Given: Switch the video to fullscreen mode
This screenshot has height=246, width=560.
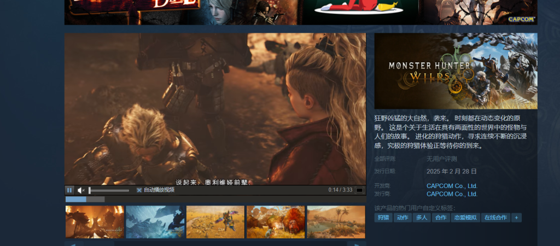Looking at the screenshot, I should (359, 190).
